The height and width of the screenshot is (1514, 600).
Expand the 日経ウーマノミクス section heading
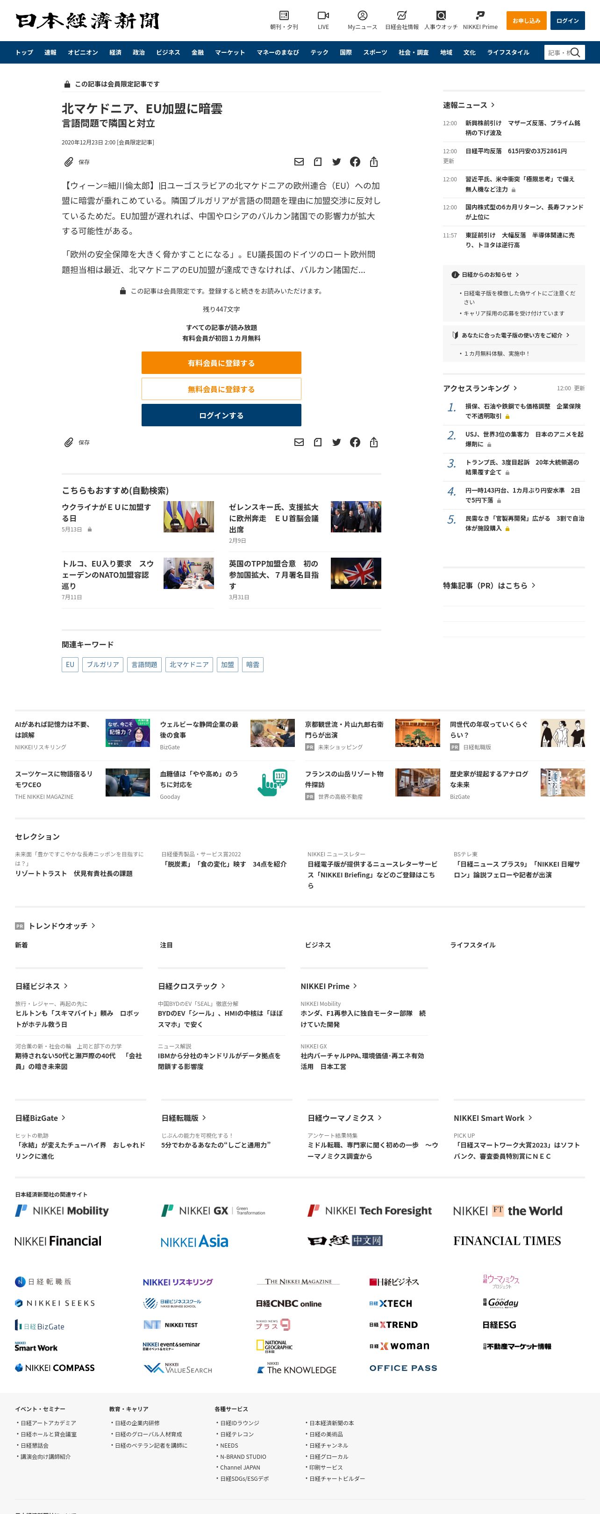pyautogui.click(x=345, y=1118)
